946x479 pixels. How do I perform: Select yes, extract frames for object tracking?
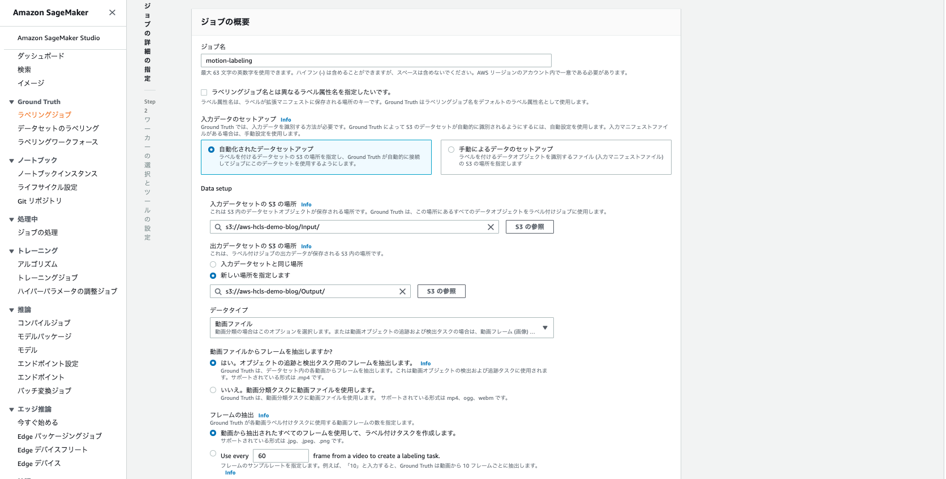pyautogui.click(x=213, y=363)
